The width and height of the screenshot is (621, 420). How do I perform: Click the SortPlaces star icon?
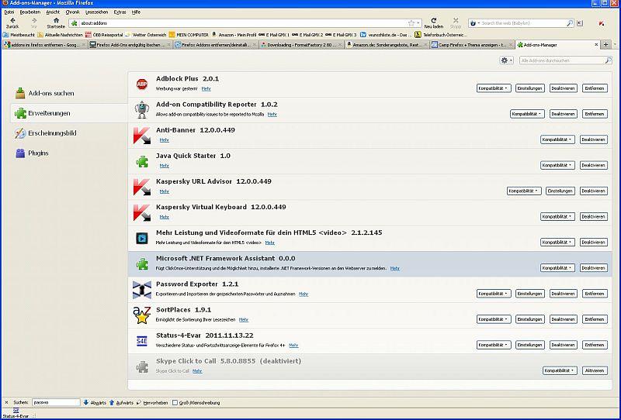(x=142, y=315)
